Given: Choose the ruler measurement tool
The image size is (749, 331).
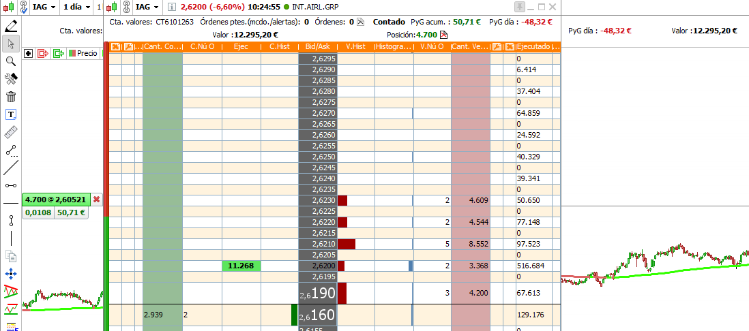Looking at the screenshot, I should pos(11,133).
